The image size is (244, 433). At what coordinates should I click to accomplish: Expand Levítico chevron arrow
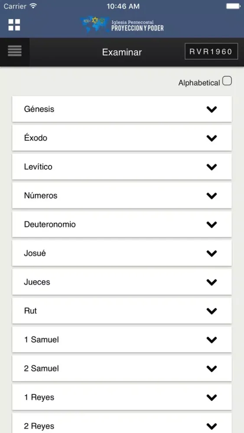pyautogui.click(x=211, y=167)
